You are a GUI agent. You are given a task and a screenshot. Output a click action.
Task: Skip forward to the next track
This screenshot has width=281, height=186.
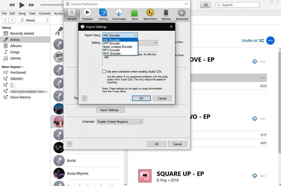[x=31, y=5]
